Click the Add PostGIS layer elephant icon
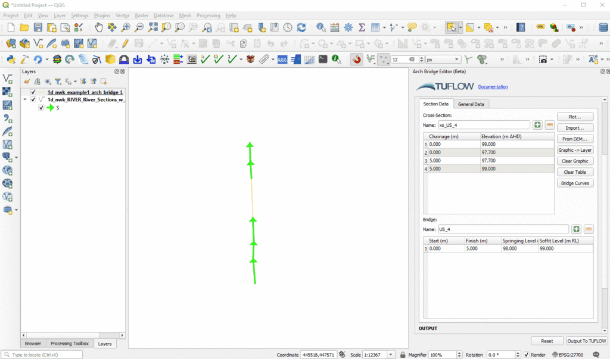This screenshot has height=359, width=610. pos(8,157)
